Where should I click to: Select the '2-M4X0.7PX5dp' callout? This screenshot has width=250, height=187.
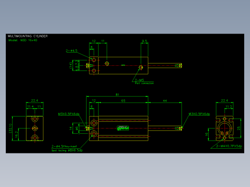pos(229,146)
